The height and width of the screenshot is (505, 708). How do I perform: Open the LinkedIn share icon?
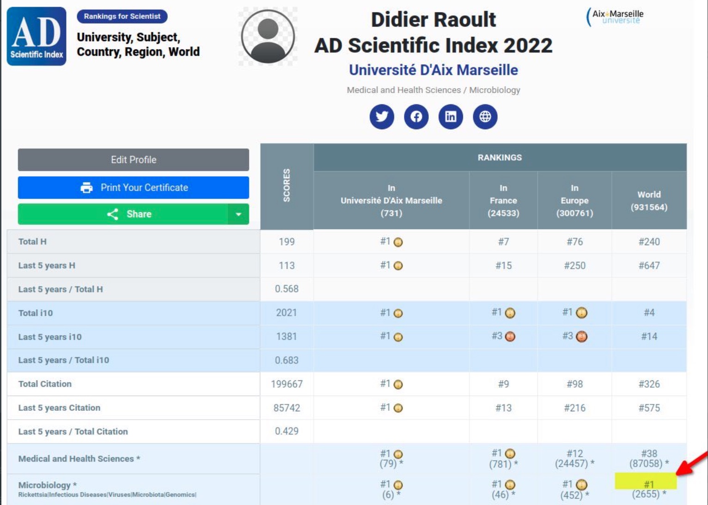tap(451, 117)
